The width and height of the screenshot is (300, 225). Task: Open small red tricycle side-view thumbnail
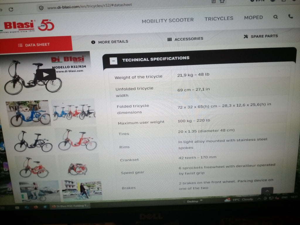tap(35, 168)
